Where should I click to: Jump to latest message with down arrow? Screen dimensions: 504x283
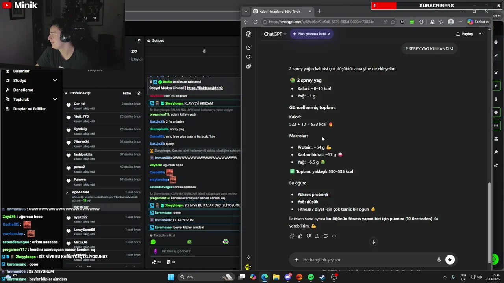coord(373,242)
